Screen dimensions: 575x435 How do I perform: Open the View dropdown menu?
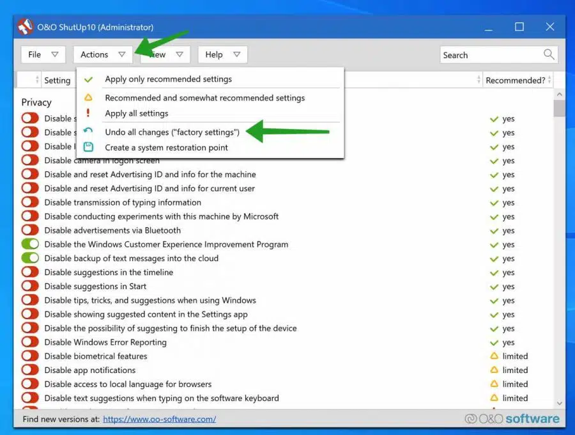[165, 54]
